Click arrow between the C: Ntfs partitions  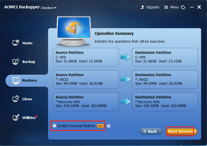point(126,57)
